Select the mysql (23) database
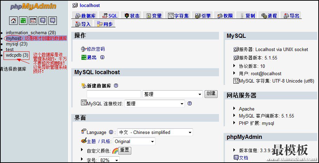The width and height of the screenshot is (319, 163). point(17,44)
